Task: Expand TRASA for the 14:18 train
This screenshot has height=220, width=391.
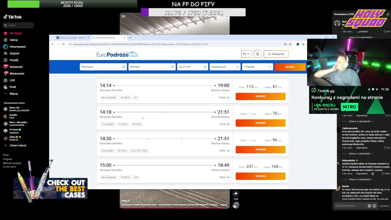Action: [224, 124]
